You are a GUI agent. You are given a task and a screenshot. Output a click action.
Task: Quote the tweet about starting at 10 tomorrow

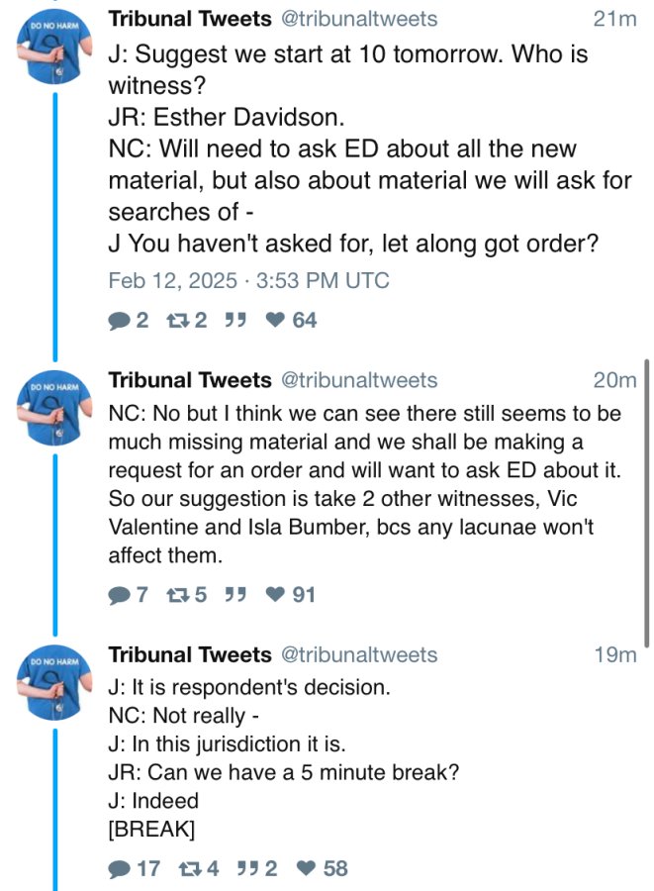[x=235, y=321]
